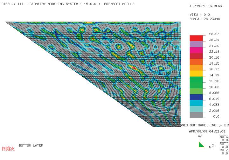
Task: Click the 28.23 maximum legend value
Action: (x=214, y=34)
